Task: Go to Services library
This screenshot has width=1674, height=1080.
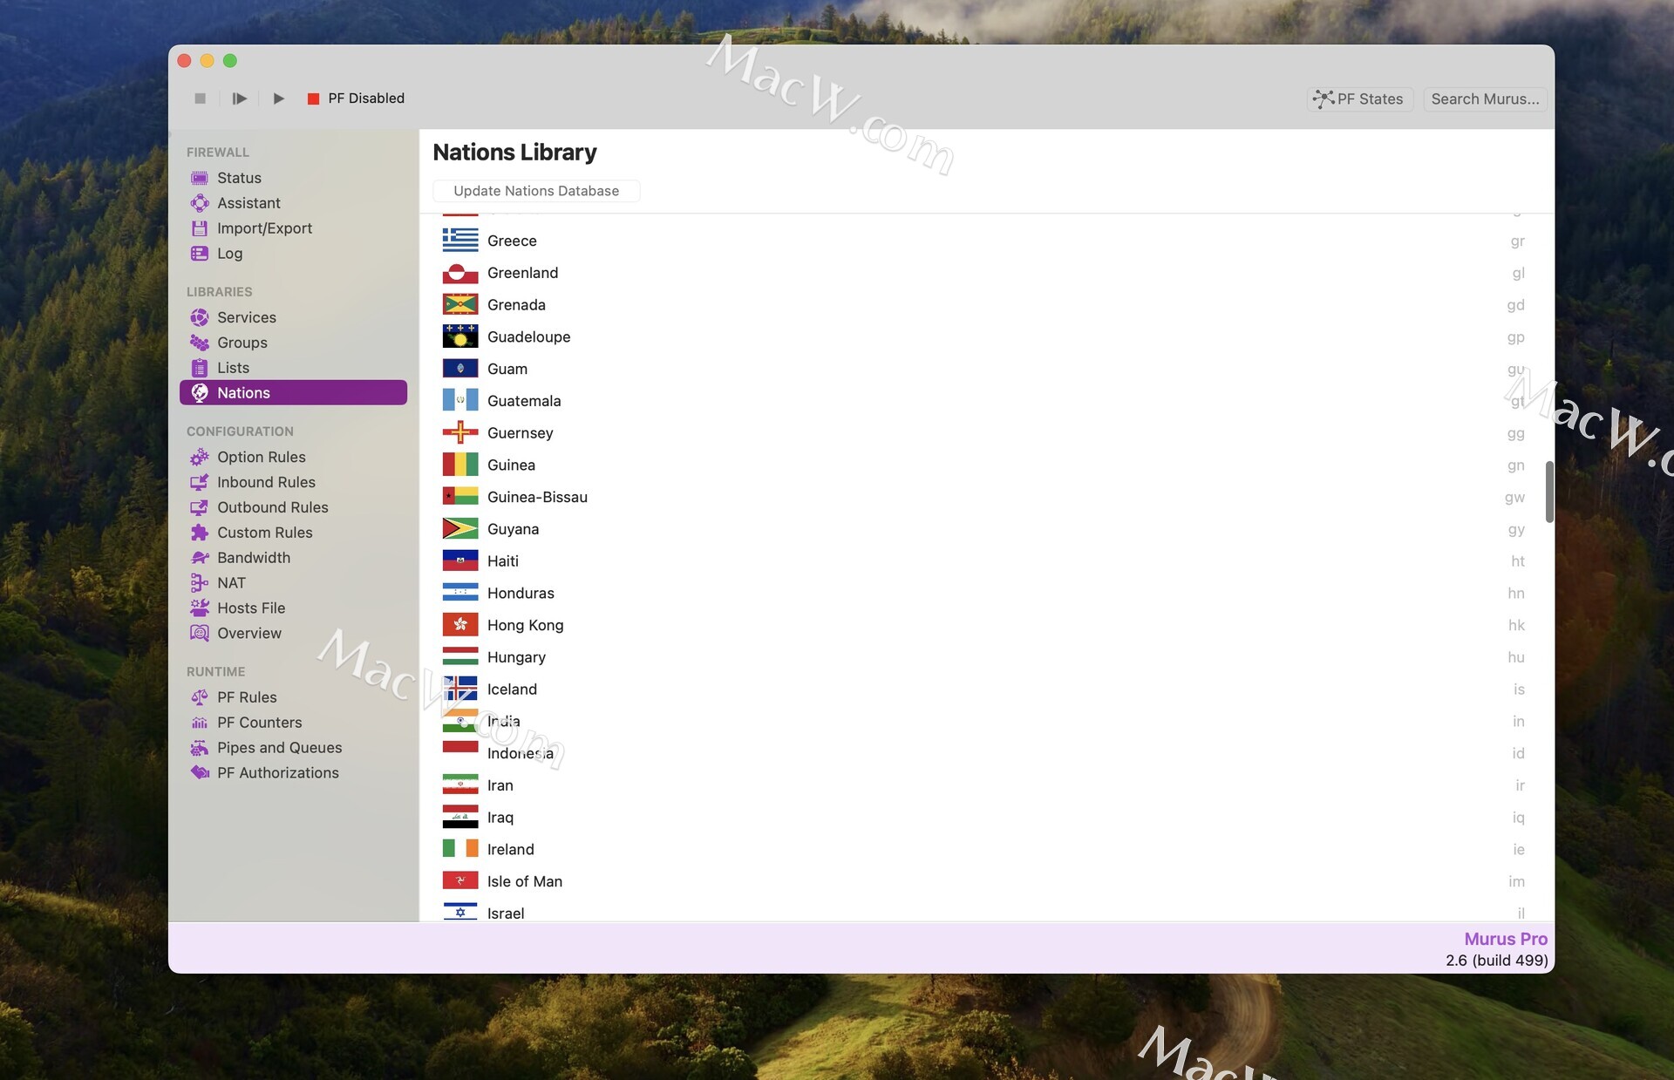Action: 246,317
